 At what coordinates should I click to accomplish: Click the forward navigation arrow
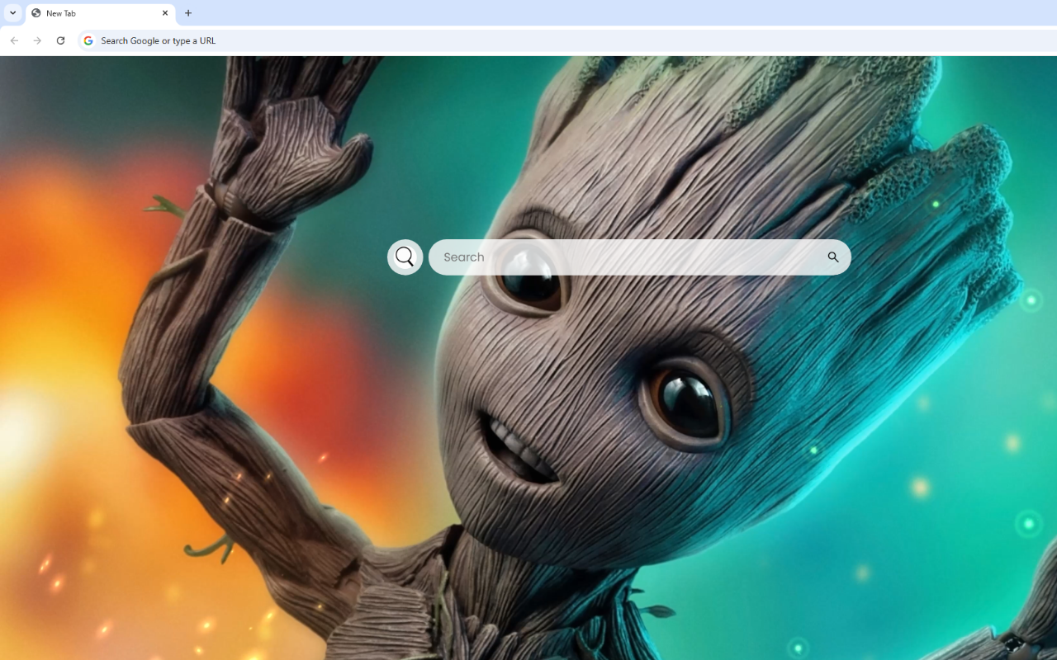[x=37, y=40]
